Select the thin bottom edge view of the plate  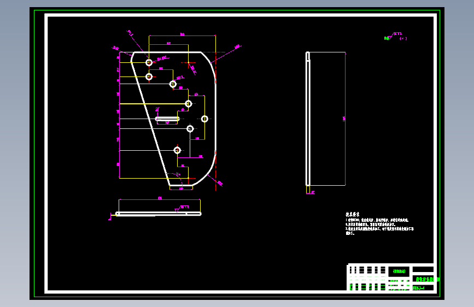tap(159, 214)
